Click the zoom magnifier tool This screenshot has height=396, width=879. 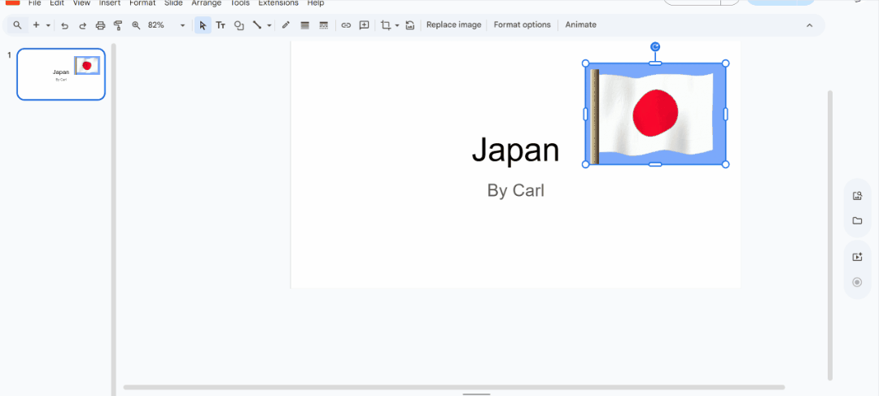[136, 25]
